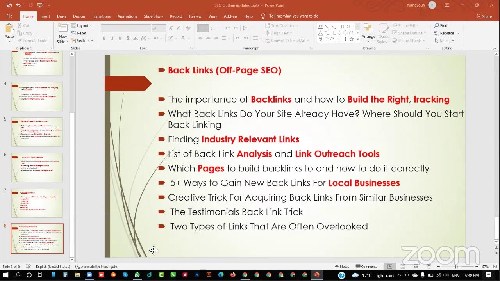Open the Transitions ribbon tab
500x281 pixels.
pos(101,16)
